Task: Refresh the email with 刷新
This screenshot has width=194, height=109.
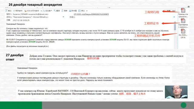Action: (64, 11)
